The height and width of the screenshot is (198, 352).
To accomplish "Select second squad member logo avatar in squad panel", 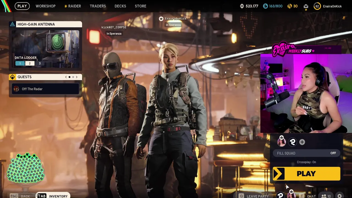I will click(x=292, y=142).
